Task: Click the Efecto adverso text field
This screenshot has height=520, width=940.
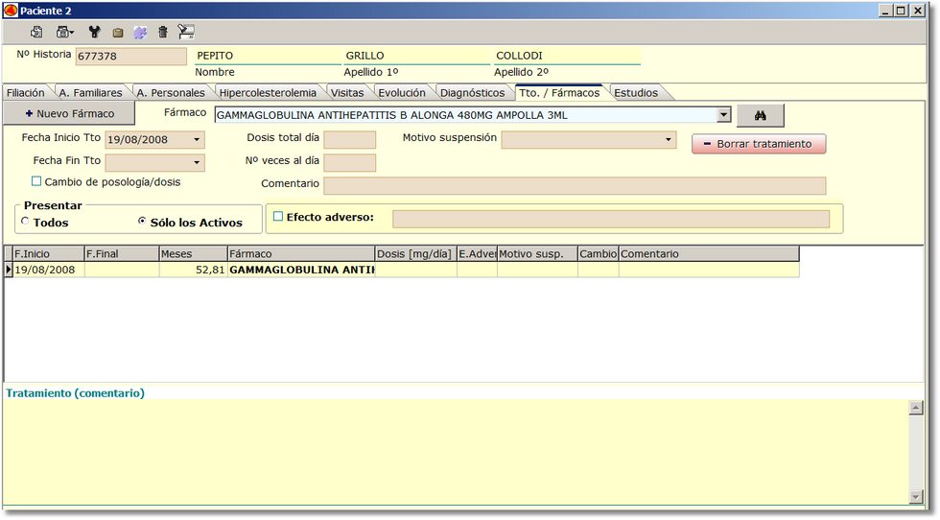Action: (x=611, y=219)
